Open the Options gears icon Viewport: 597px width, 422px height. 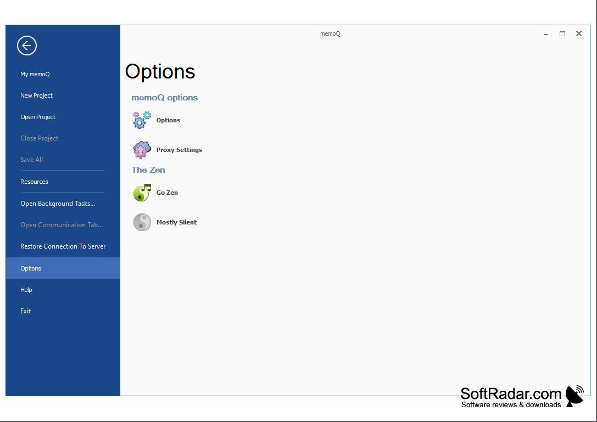pos(142,120)
